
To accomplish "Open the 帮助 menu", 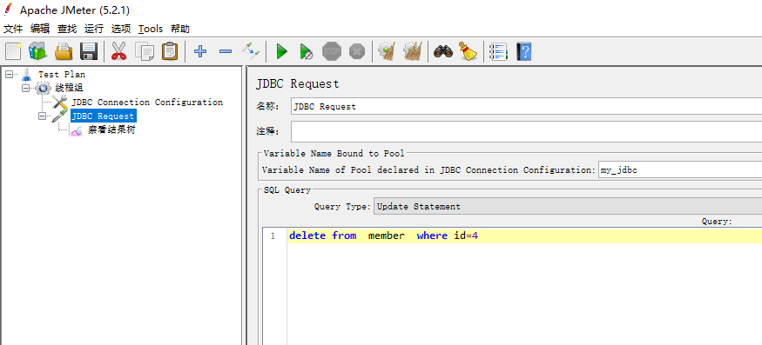I will click(180, 30).
